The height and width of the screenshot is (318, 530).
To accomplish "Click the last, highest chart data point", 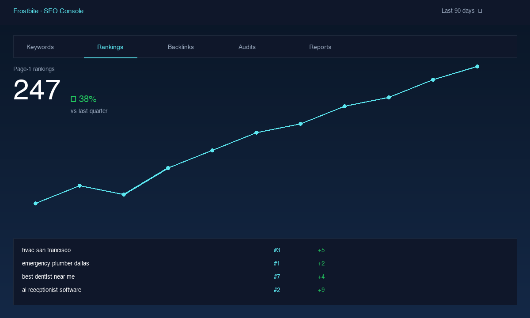I will 477,66.
